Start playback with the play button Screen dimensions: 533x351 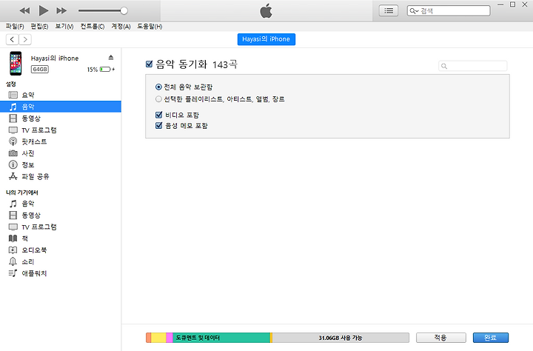[x=43, y=10]
